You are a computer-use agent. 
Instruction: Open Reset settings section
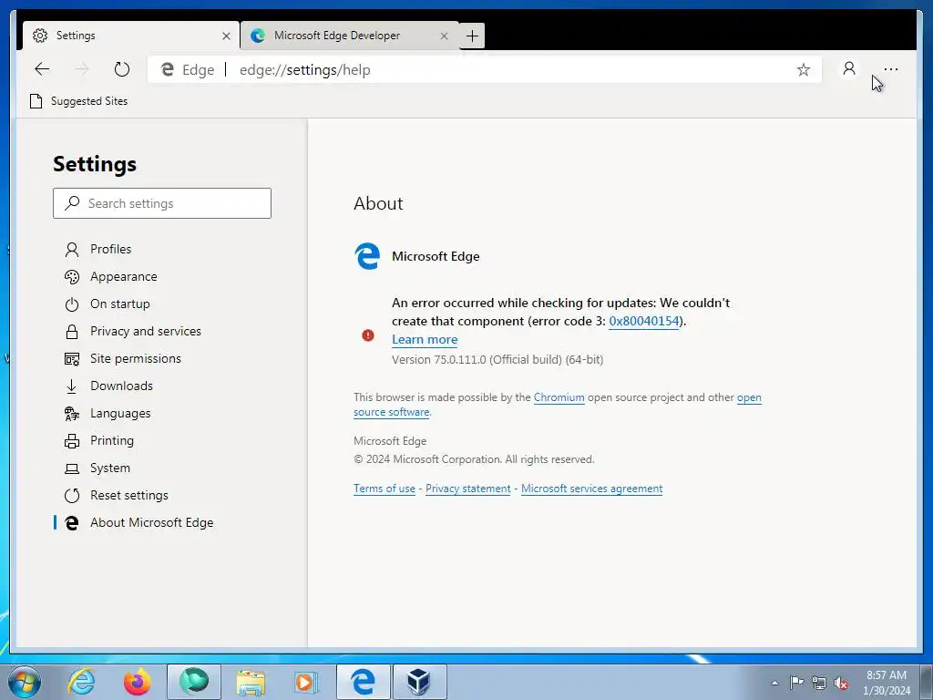coord(129,495)
